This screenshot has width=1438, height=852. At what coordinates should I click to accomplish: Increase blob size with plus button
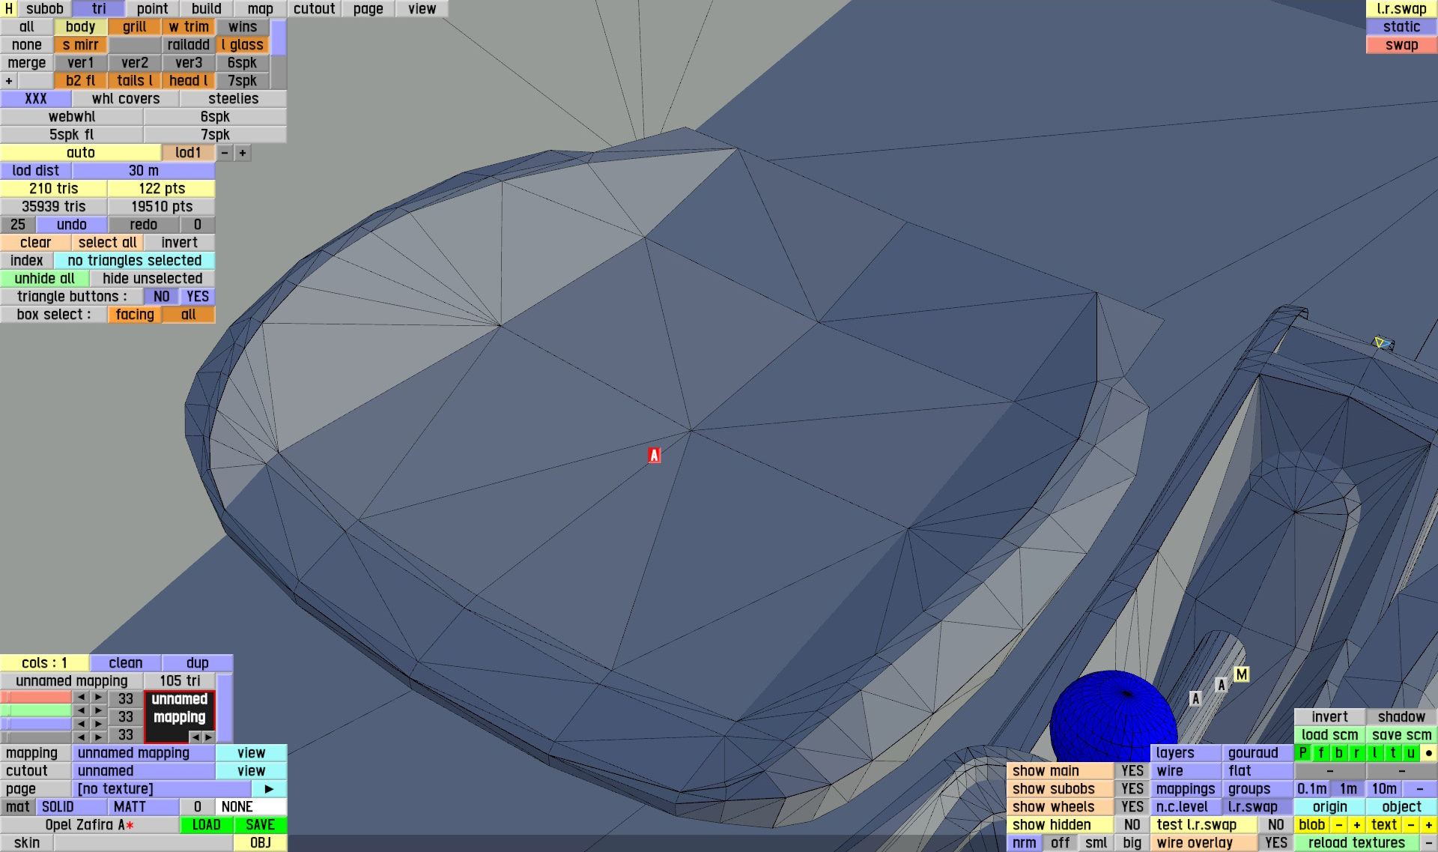tap(1356, 825)
